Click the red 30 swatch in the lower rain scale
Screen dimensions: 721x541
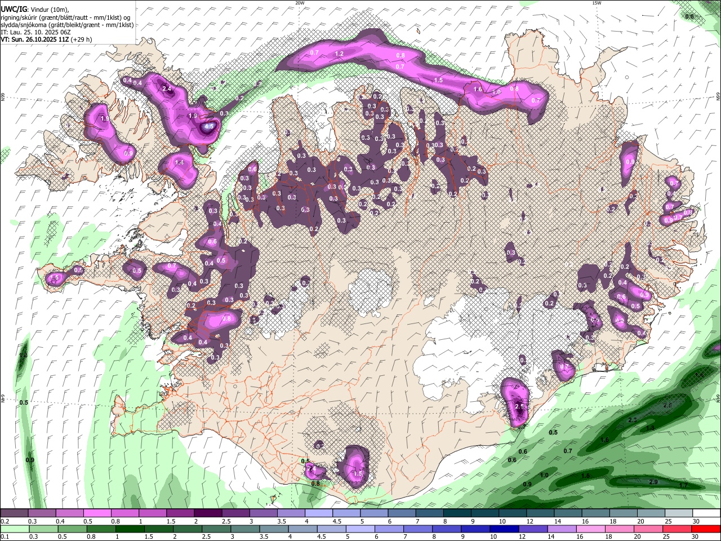tap(706, 529)
